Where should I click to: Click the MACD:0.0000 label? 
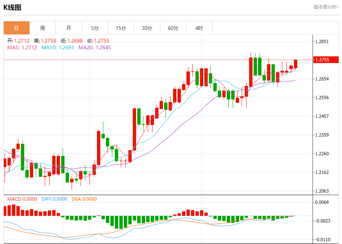pos(22,199)
